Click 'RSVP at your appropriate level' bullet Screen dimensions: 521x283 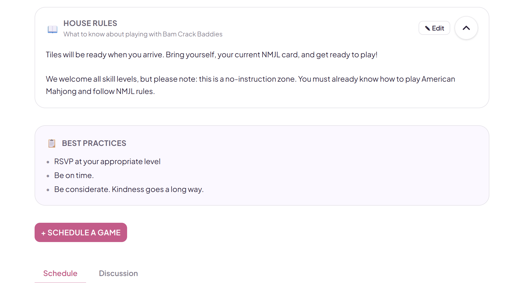pos(107,162)
